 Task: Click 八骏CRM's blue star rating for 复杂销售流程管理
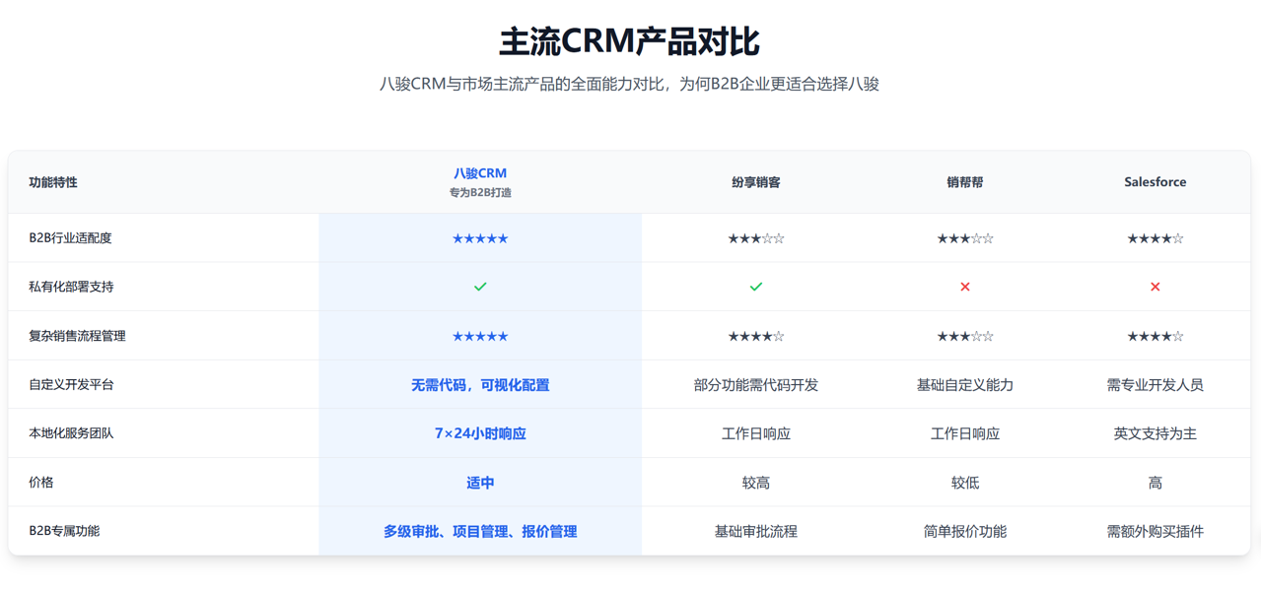(480, 336)
